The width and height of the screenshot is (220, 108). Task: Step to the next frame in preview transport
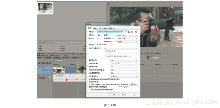coord(160,53)
